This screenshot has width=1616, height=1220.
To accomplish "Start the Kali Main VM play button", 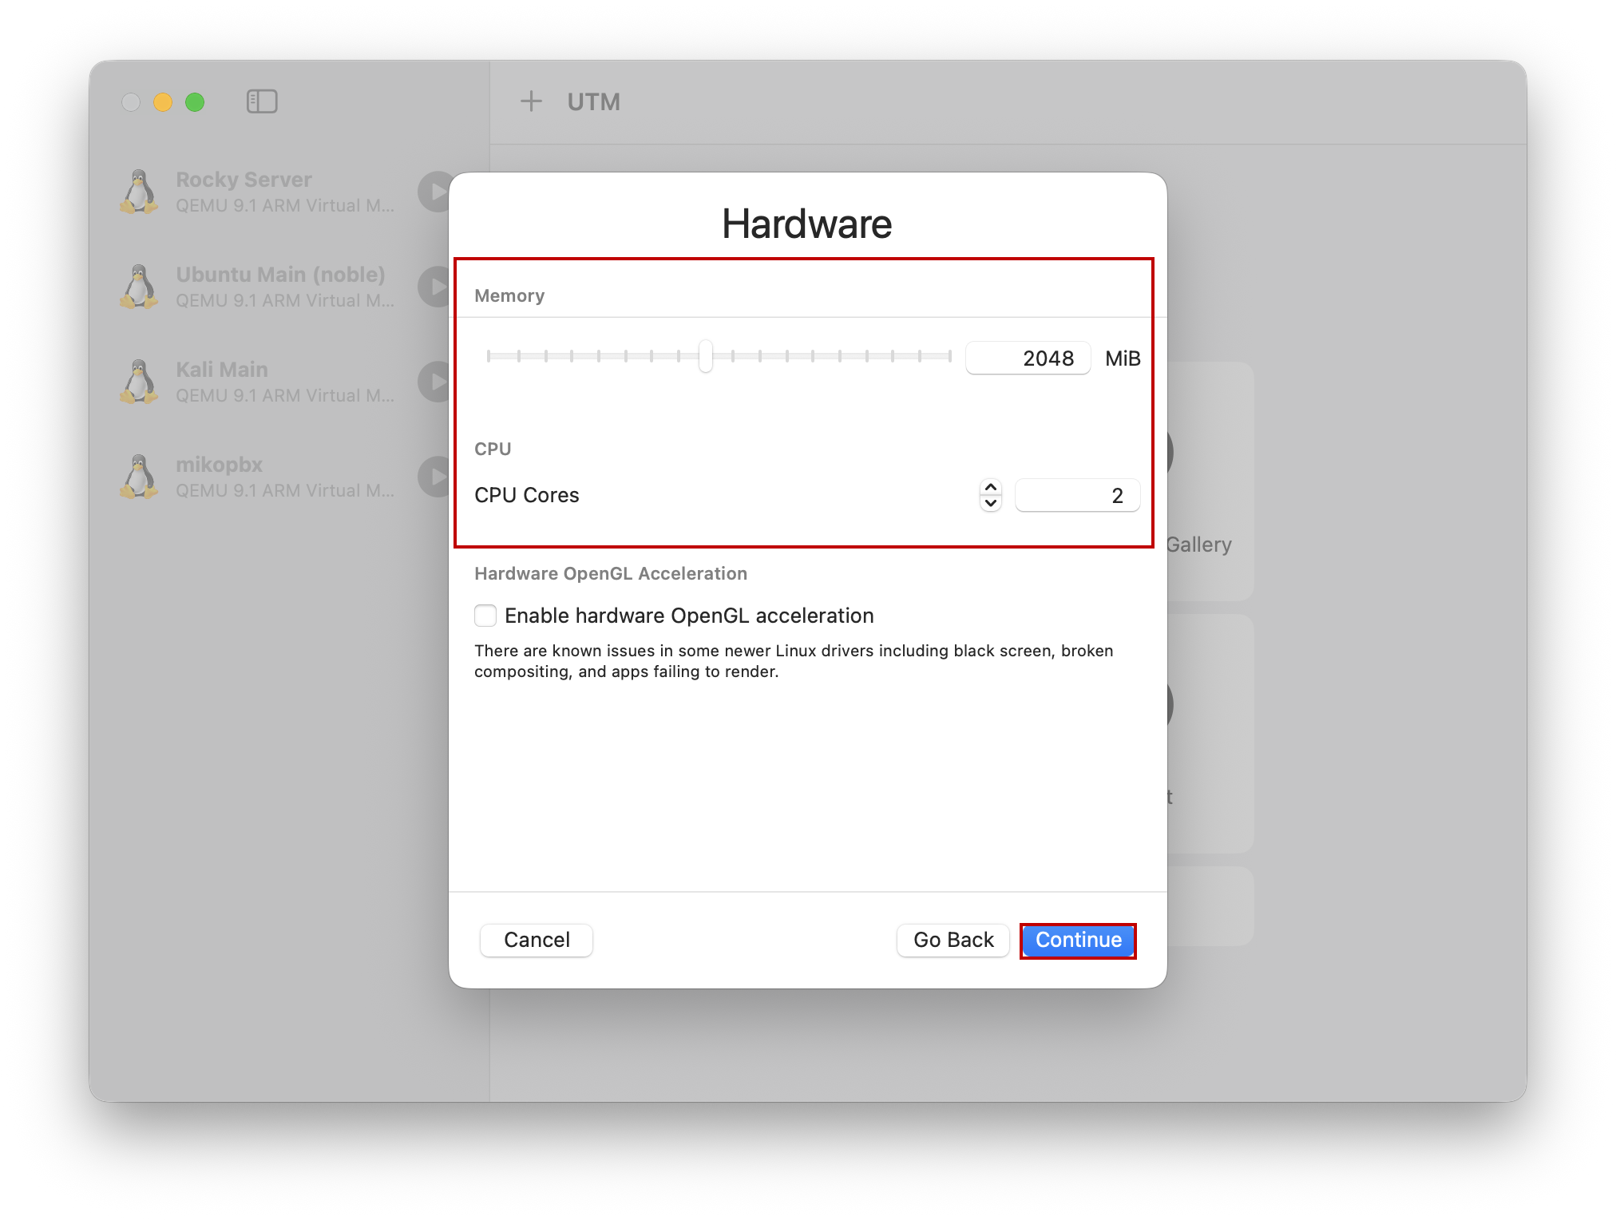I will 434,382.
